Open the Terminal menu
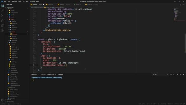186x105 pixels. point(32,1)
